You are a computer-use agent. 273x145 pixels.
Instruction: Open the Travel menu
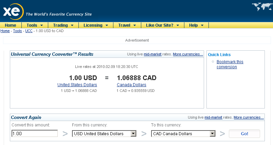(x=127, y=25)
